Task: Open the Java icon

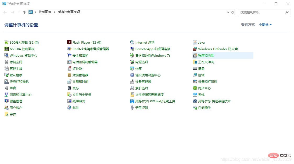Action: click(x=195, y=43)
